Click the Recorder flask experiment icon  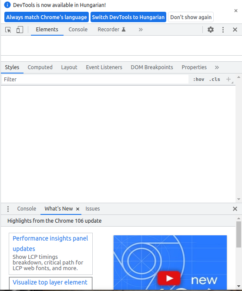(x=124, y=30)
